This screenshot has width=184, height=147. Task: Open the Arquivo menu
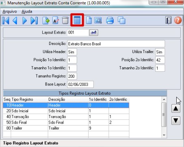[10, 11]
